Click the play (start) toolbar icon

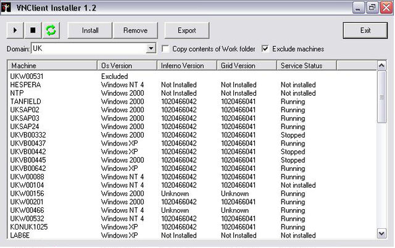15,30
